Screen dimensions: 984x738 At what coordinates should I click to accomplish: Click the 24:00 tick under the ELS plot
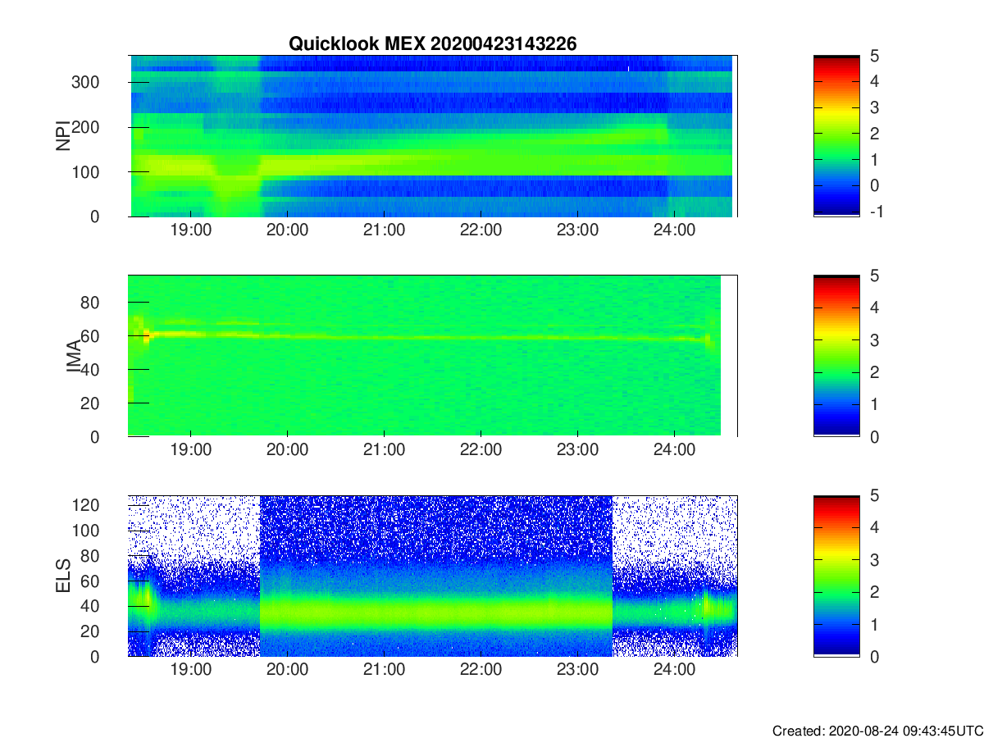(x=674, y=670)
